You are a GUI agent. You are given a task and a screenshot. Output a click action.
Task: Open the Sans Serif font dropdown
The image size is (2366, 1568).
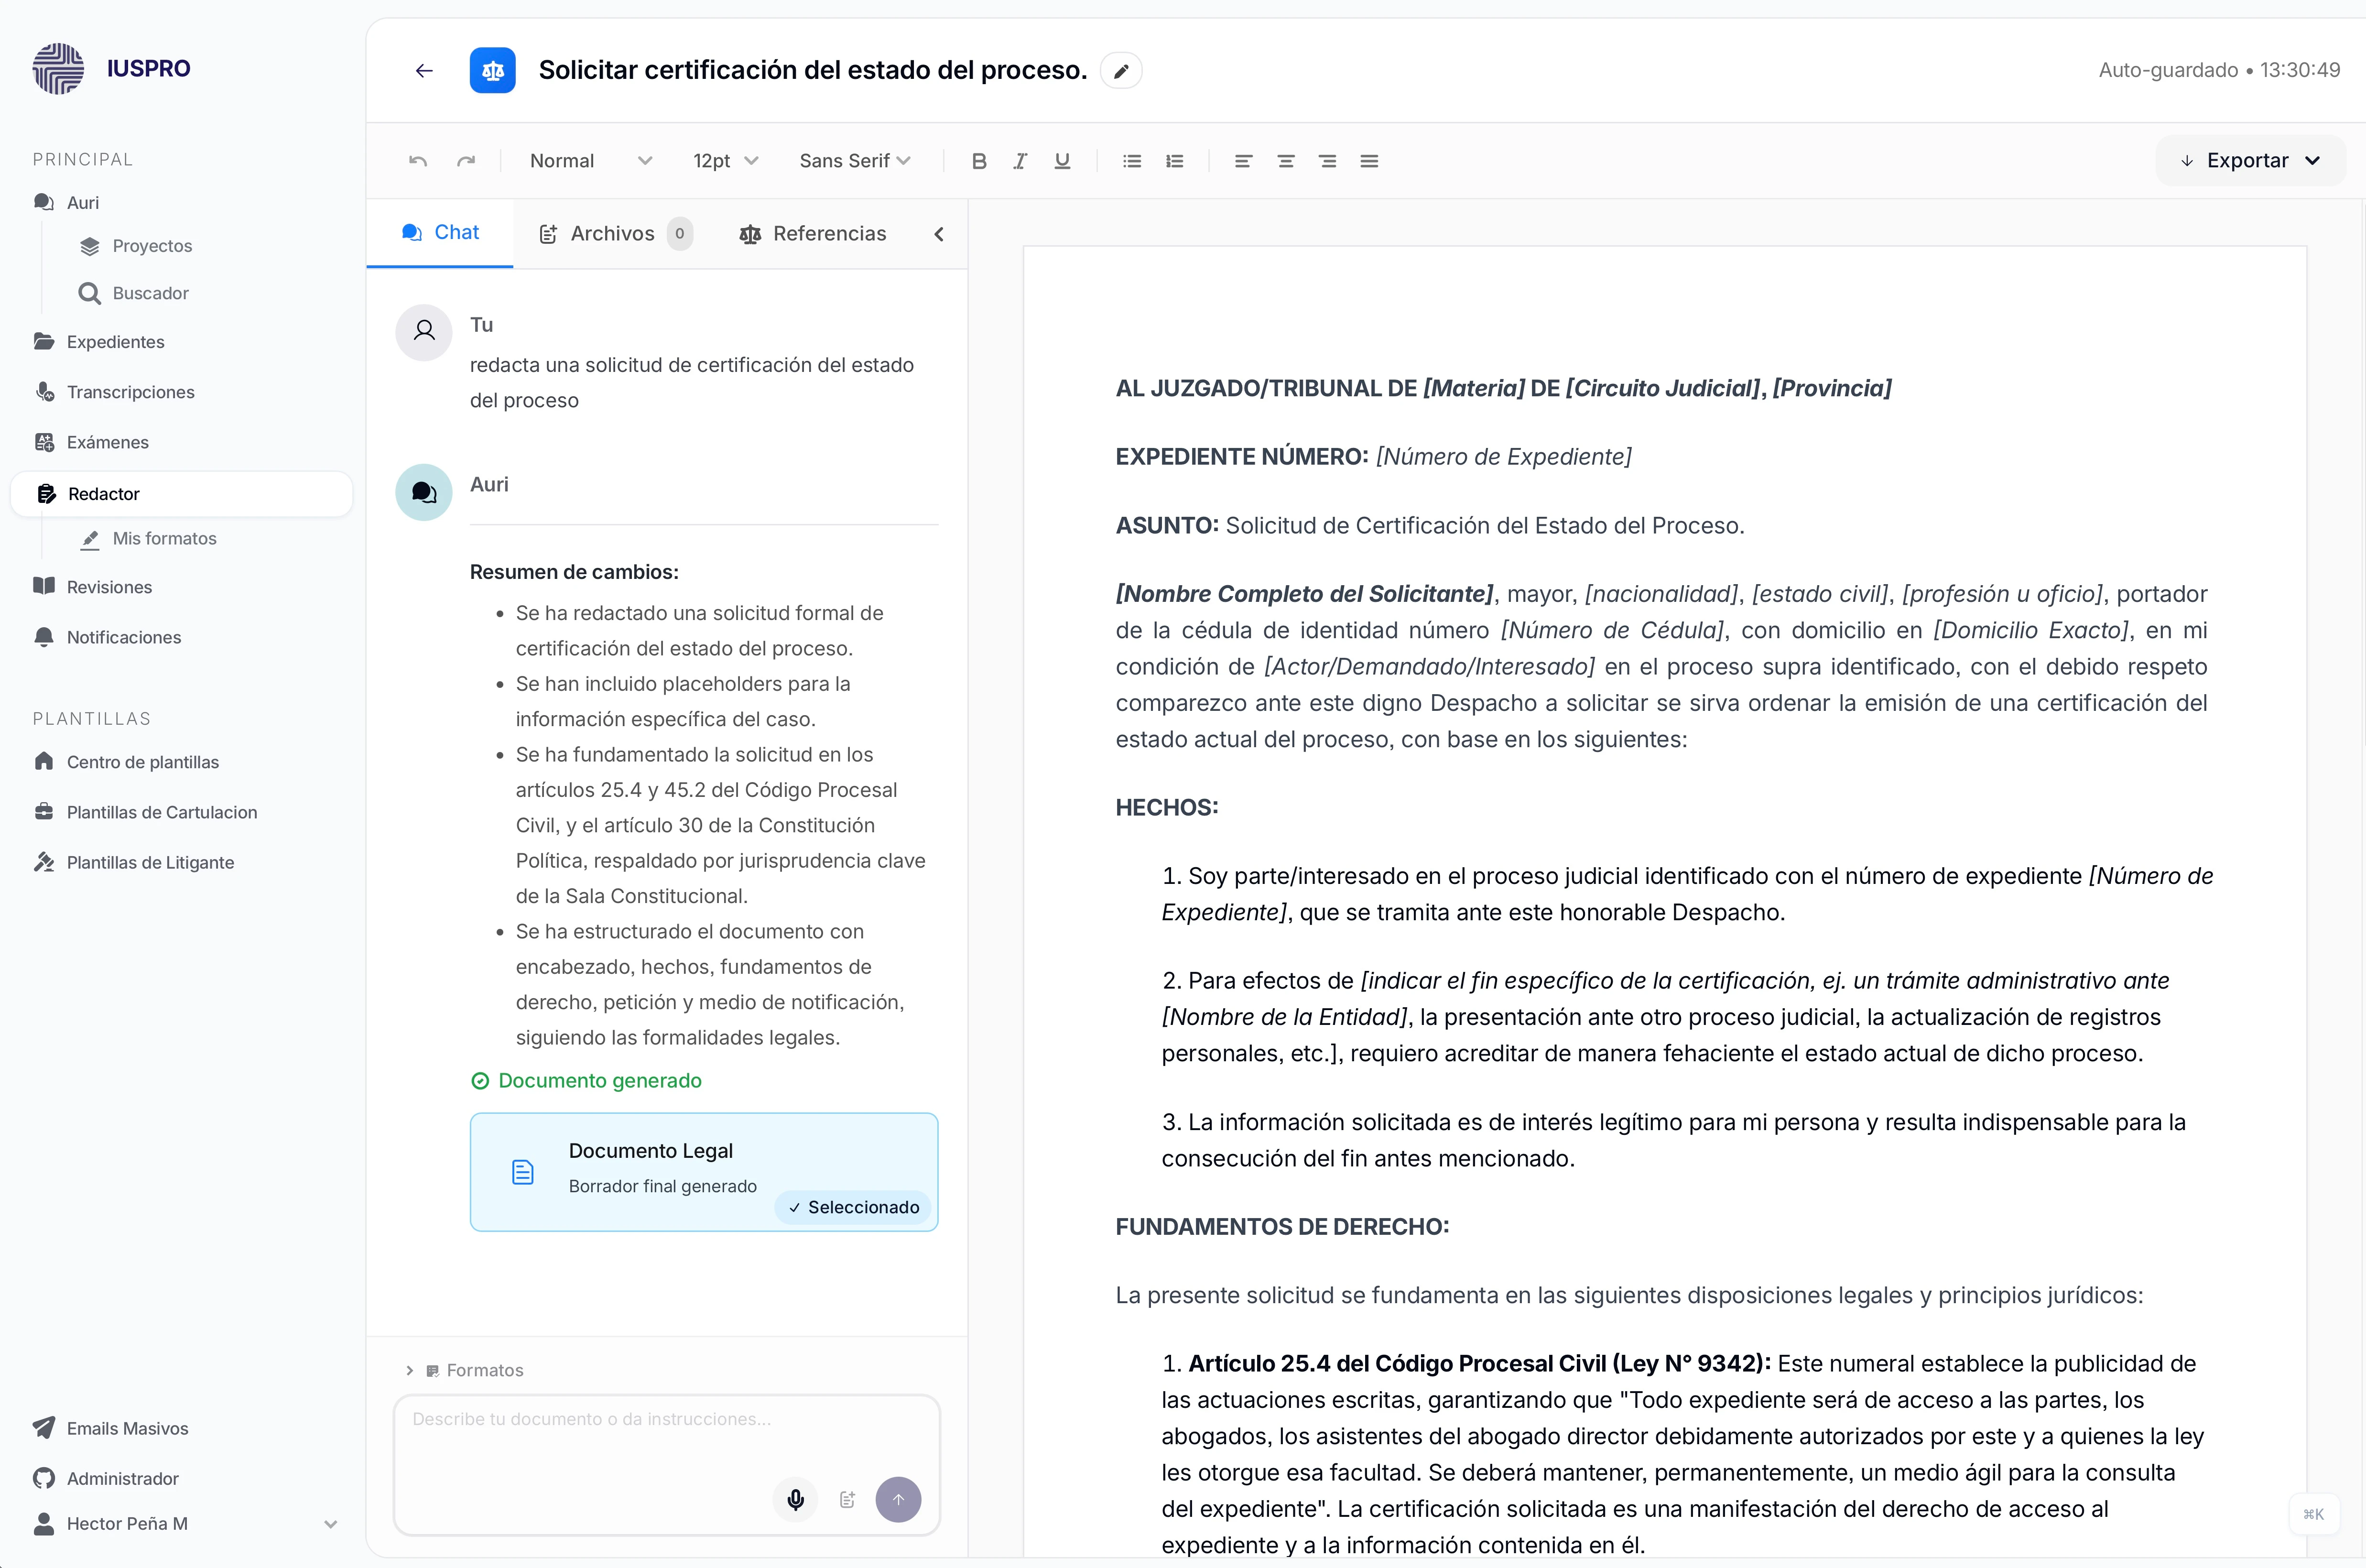[855, 161]
